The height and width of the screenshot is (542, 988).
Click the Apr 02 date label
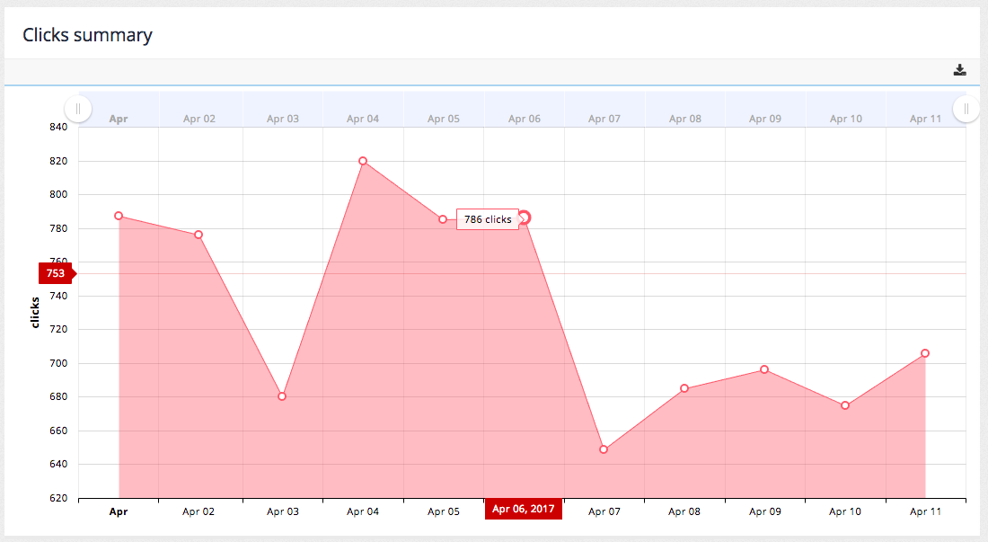(198, 511)
